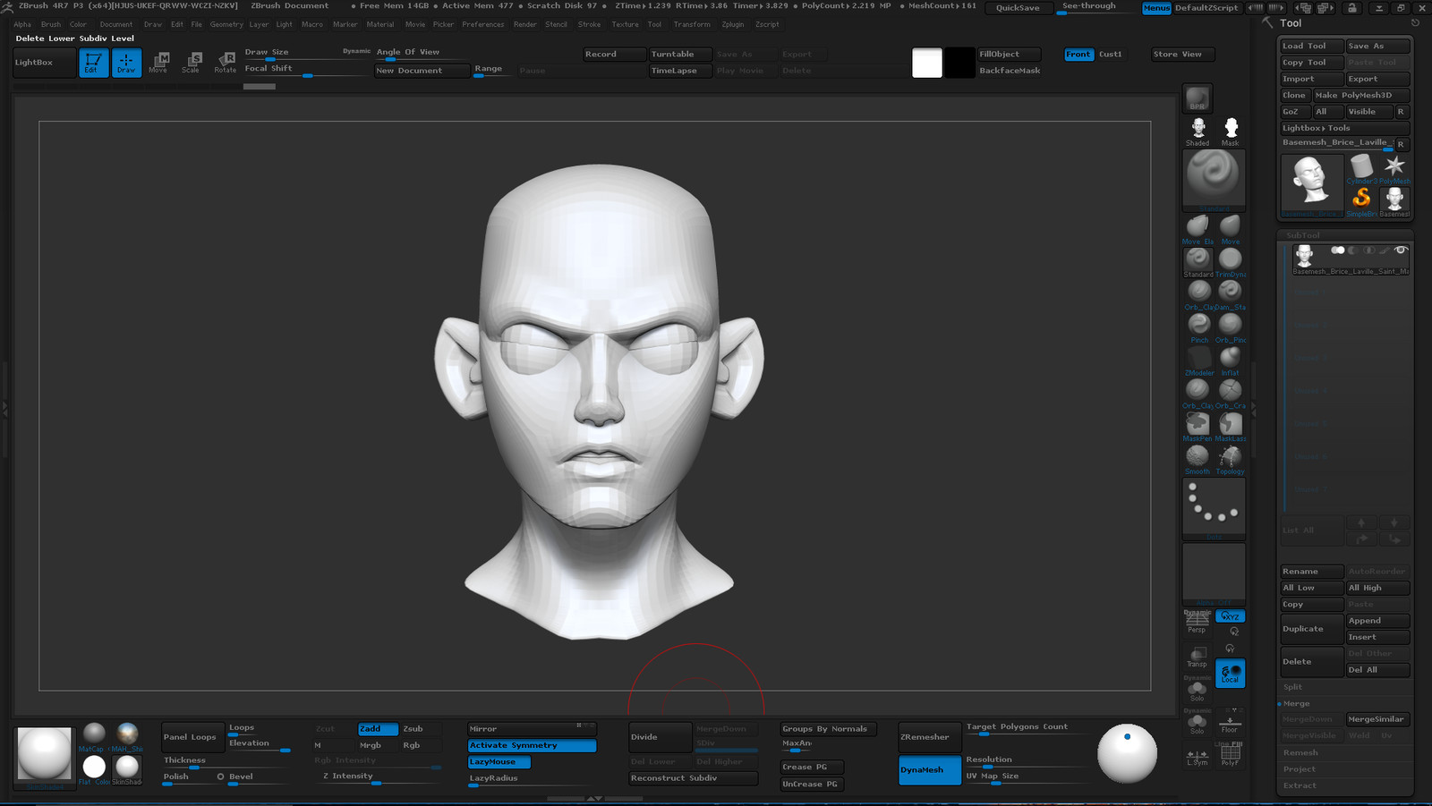Click the DynaMesh button
1432x806 pixels.
click(x=930, y=770)
